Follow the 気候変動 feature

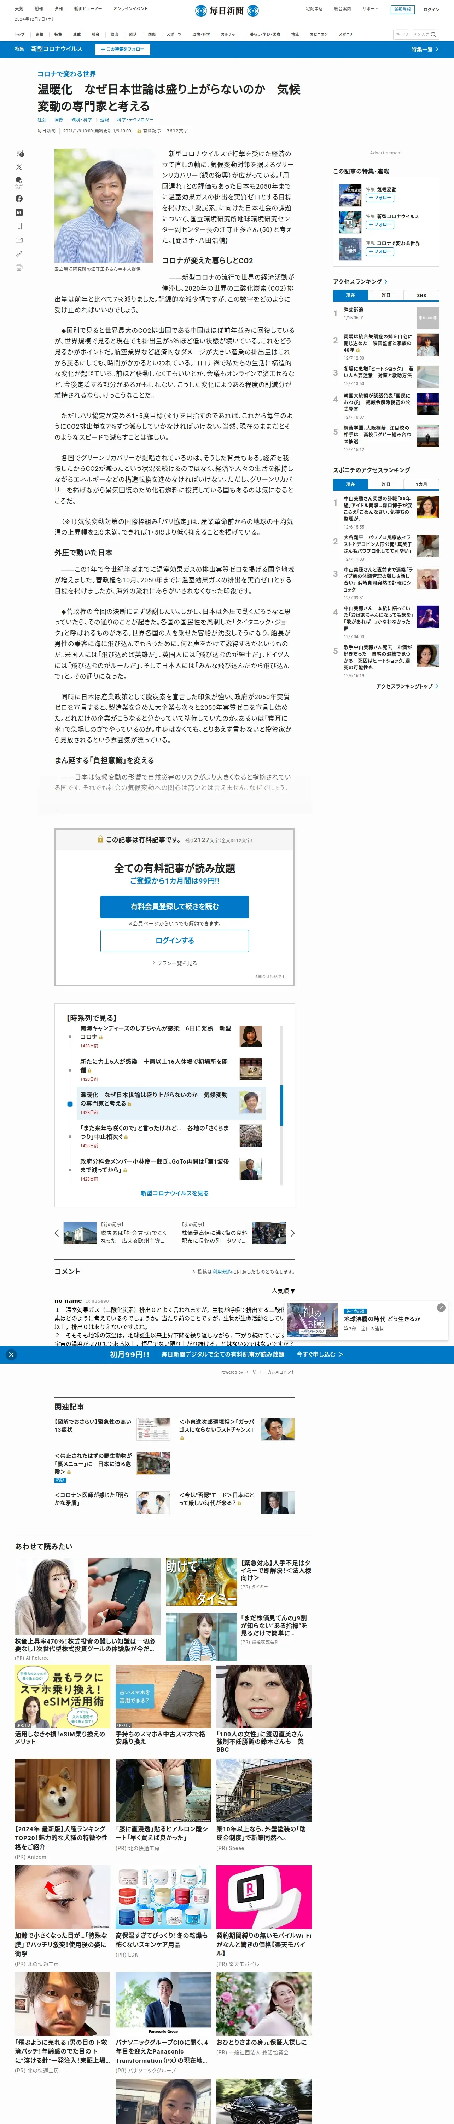380,198
